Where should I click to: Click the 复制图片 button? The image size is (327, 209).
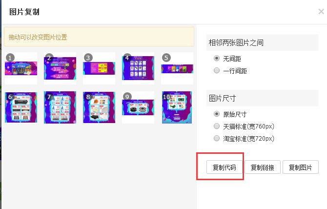(301, 167)
